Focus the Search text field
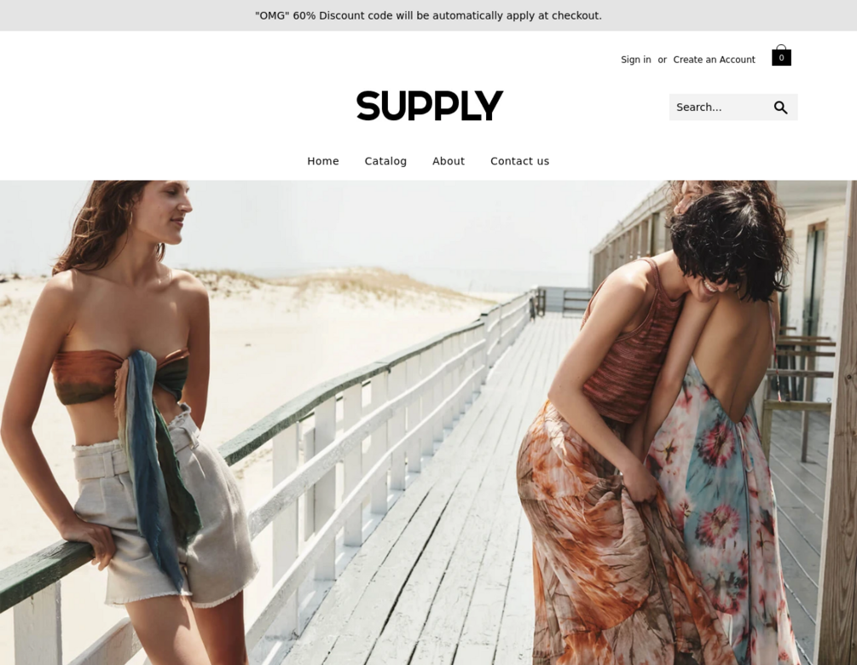Viewport: 857px width, 665px height. pyautogui.click(x=719, y=107)
